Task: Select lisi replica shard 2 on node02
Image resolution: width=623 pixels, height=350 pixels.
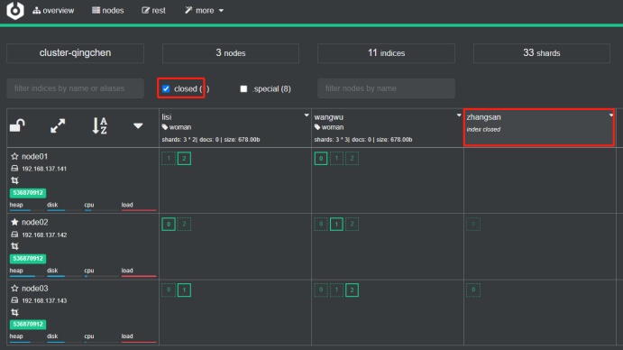Action: (x=184, y=224)
